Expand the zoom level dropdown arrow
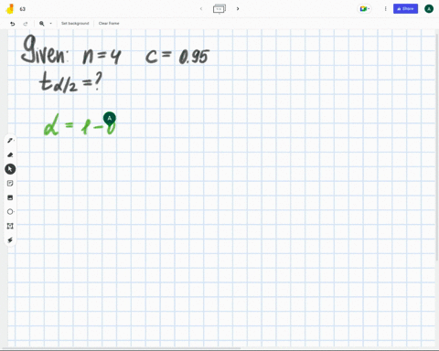This screenshot has width=439, height=351. click(x=50, y=24)
